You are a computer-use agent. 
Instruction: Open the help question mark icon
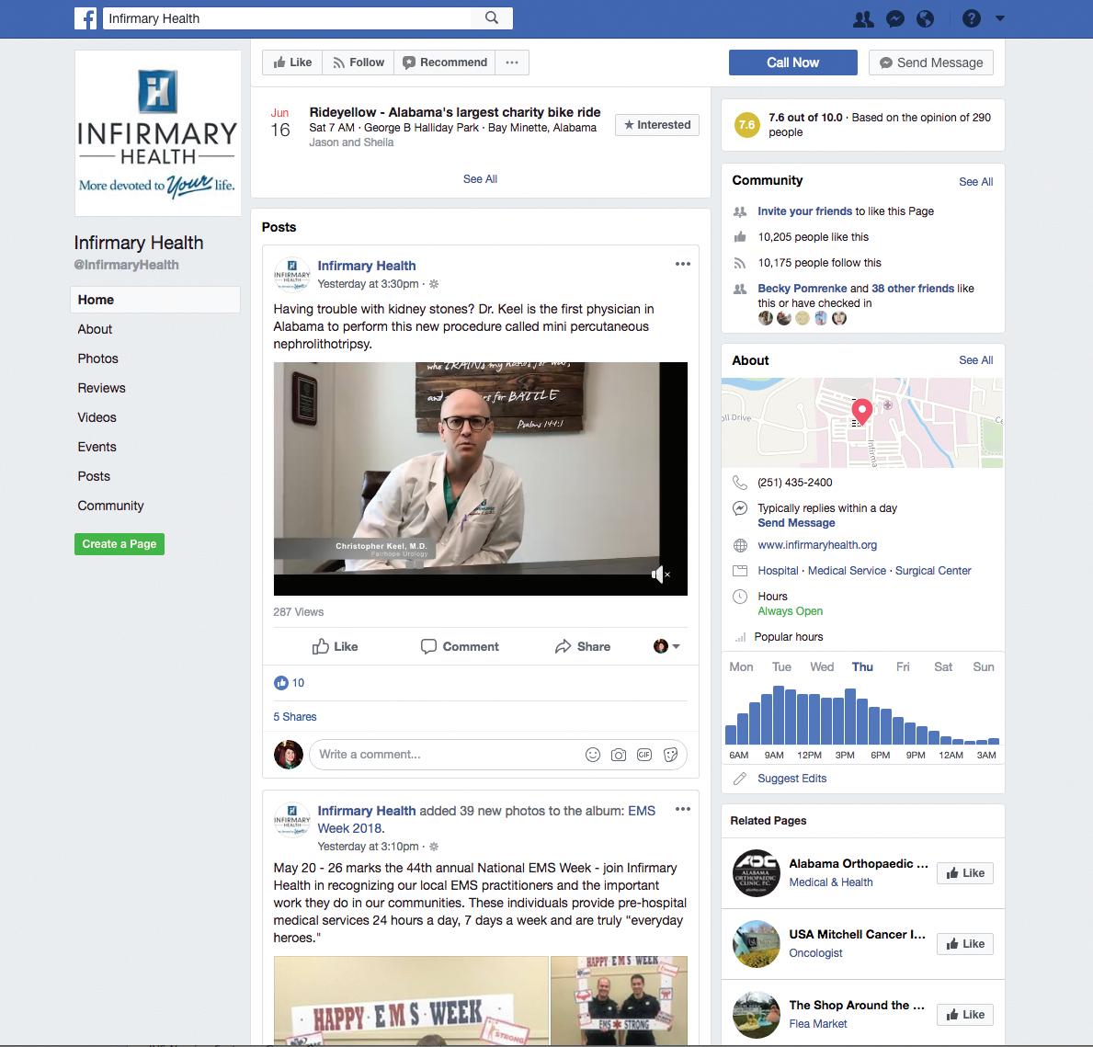tap(971, 18)
